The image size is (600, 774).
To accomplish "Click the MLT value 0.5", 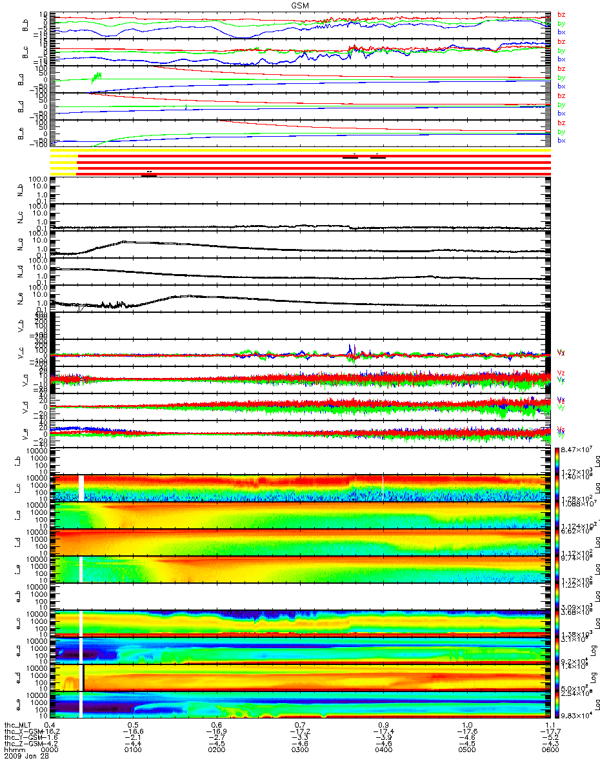I will (133, 726).
